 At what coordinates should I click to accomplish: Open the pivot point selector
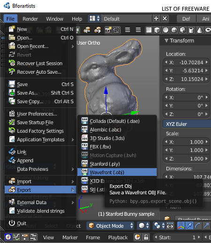pyautogui.click(x=159, y=226)
